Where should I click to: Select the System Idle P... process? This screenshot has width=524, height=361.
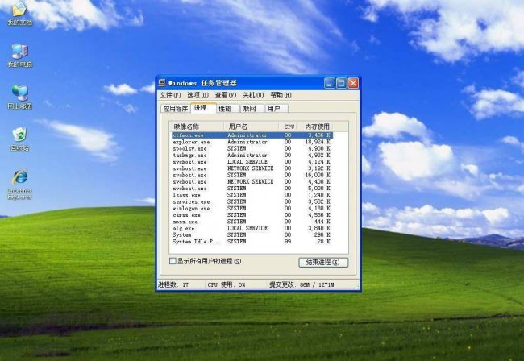click(x=252, y=242)
